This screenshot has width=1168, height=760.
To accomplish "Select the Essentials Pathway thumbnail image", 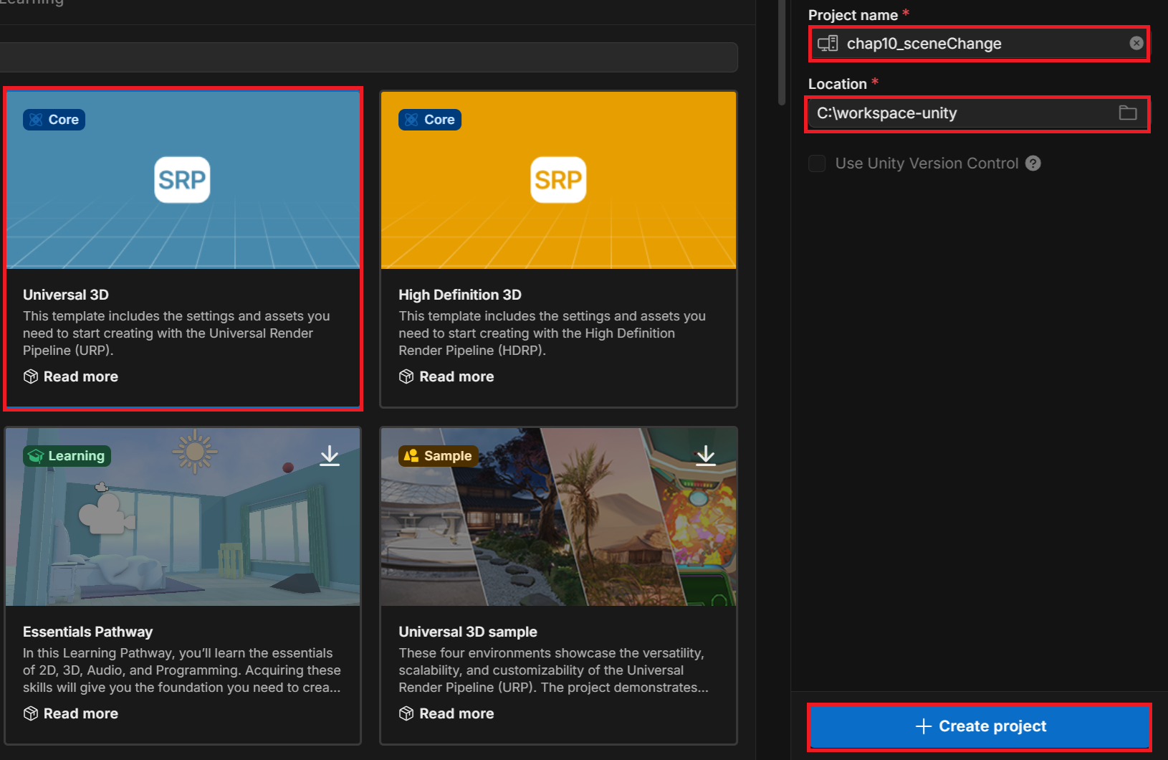I will 183,517.
